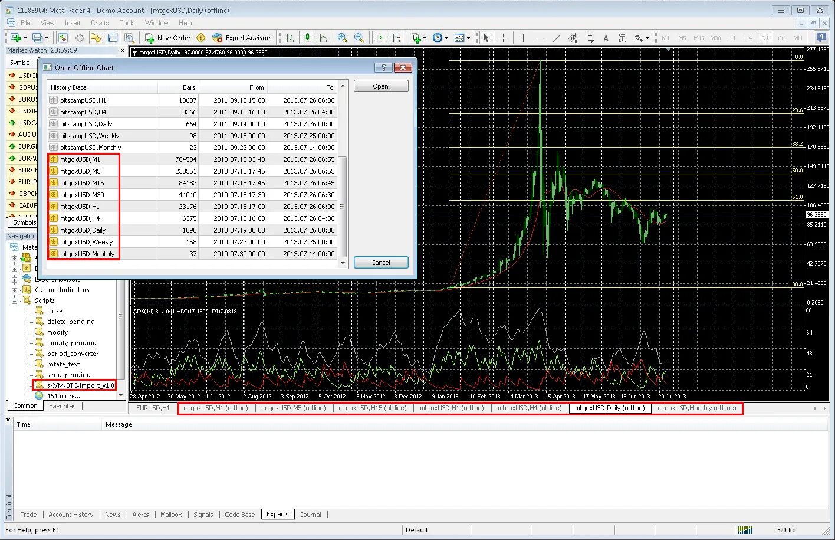The height and width of the screenshot is (540, 835).
Task: Click the New Chart toolbar icon
Action: (15, 38)
